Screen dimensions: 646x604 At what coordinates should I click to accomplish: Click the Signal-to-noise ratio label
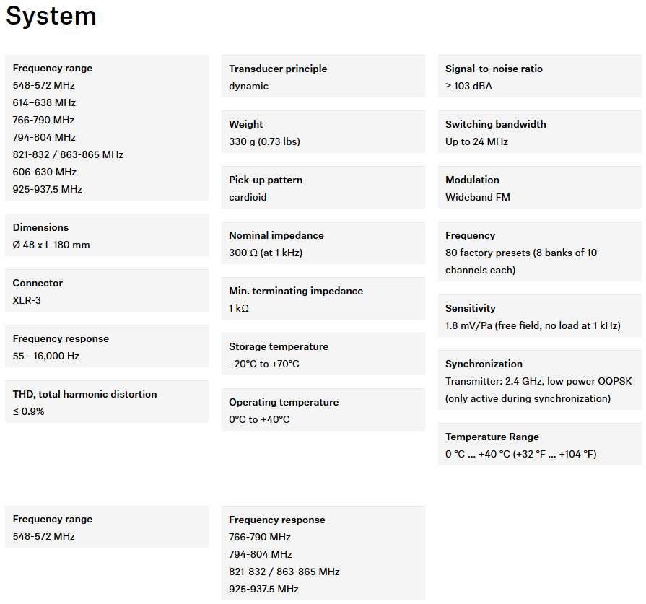point(494,69)
